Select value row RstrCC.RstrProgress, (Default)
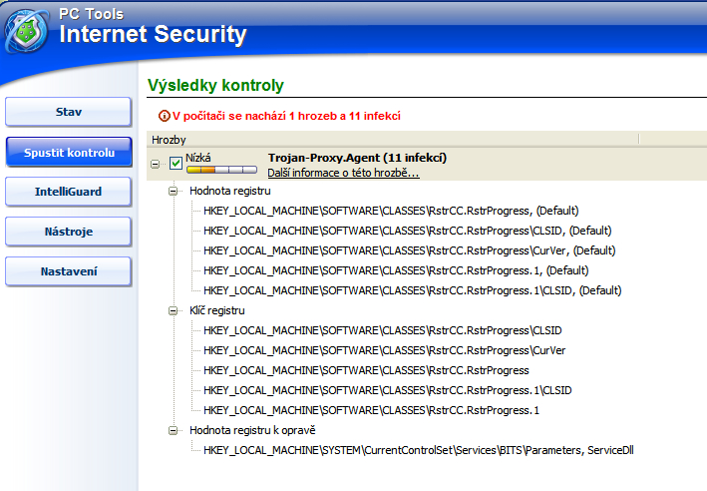 (391, 211)
